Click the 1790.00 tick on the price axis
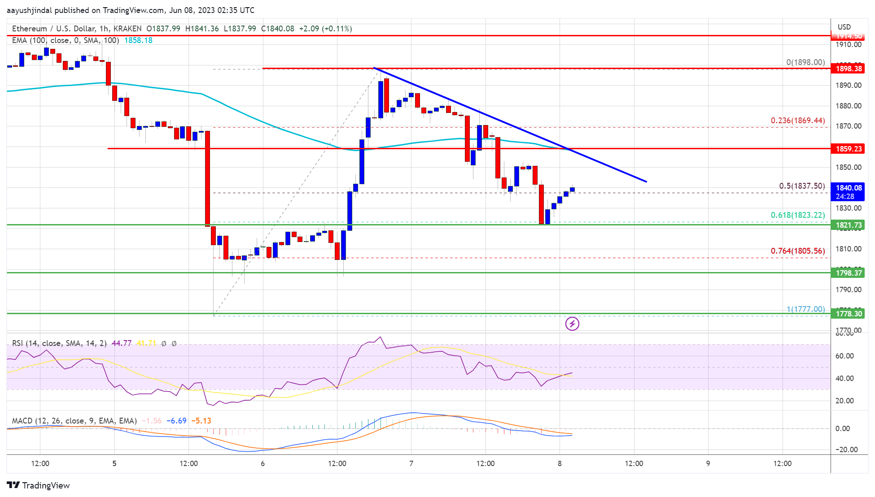 848,290
